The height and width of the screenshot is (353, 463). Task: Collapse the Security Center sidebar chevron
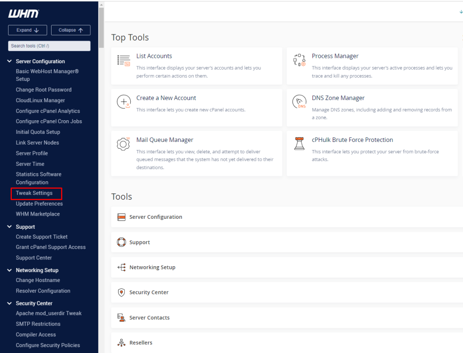(x=9, y=303)
